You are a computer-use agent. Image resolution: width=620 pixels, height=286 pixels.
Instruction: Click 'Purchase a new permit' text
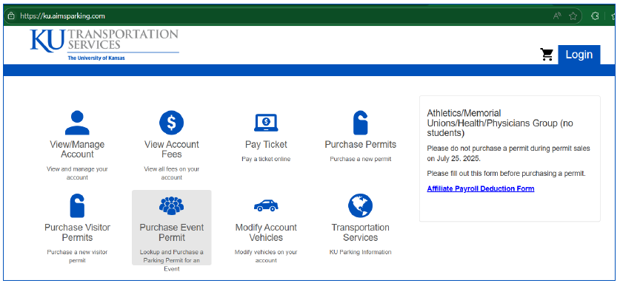360,159
